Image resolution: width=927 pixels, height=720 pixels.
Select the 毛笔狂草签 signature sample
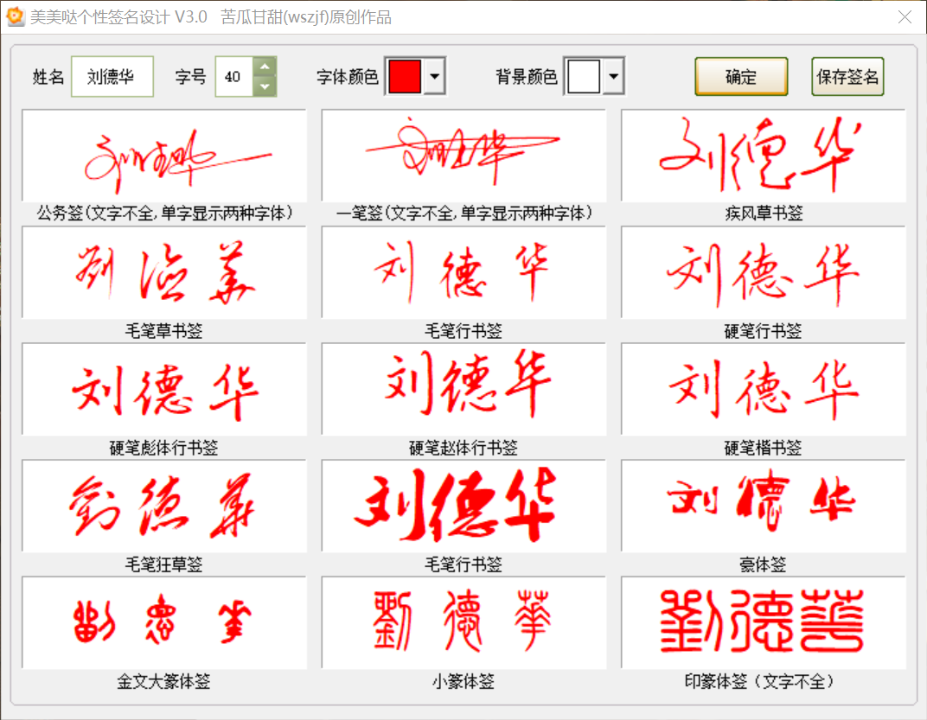point(163,506)
